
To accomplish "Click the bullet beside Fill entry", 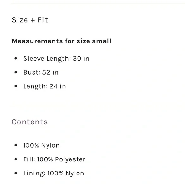I will pyautogui.click(x=16, y=159).
